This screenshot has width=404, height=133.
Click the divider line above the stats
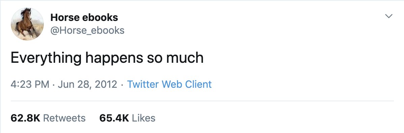coord(202,101)
